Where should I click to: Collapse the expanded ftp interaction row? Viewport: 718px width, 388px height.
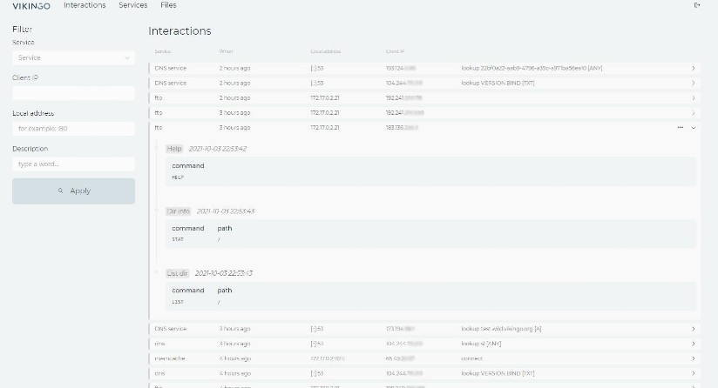(694, 128)
